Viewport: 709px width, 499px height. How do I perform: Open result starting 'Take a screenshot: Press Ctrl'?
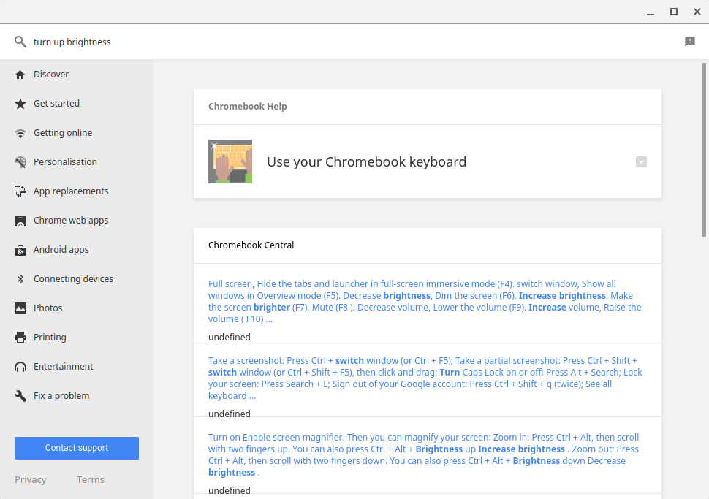pos(425,378)
